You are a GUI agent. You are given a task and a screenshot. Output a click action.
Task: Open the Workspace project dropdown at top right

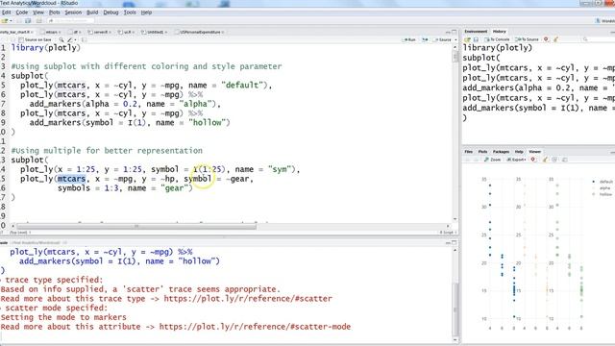coord(605,21)
